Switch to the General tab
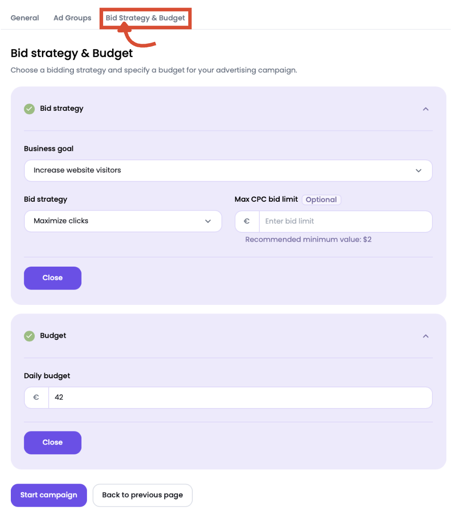 pos(25,18)
